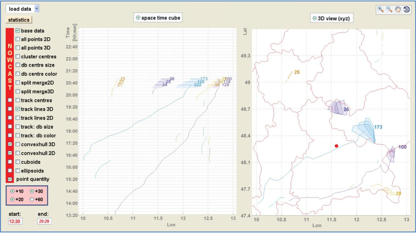Toggle nowcast checkbox in track lines 3D row
Screen dimensions: 416x233
click(x=10, y=109)
